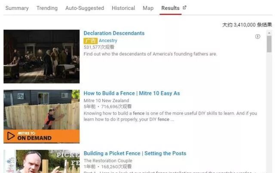Click the Mitre 10 fence video thumbnail

[42, 117]
